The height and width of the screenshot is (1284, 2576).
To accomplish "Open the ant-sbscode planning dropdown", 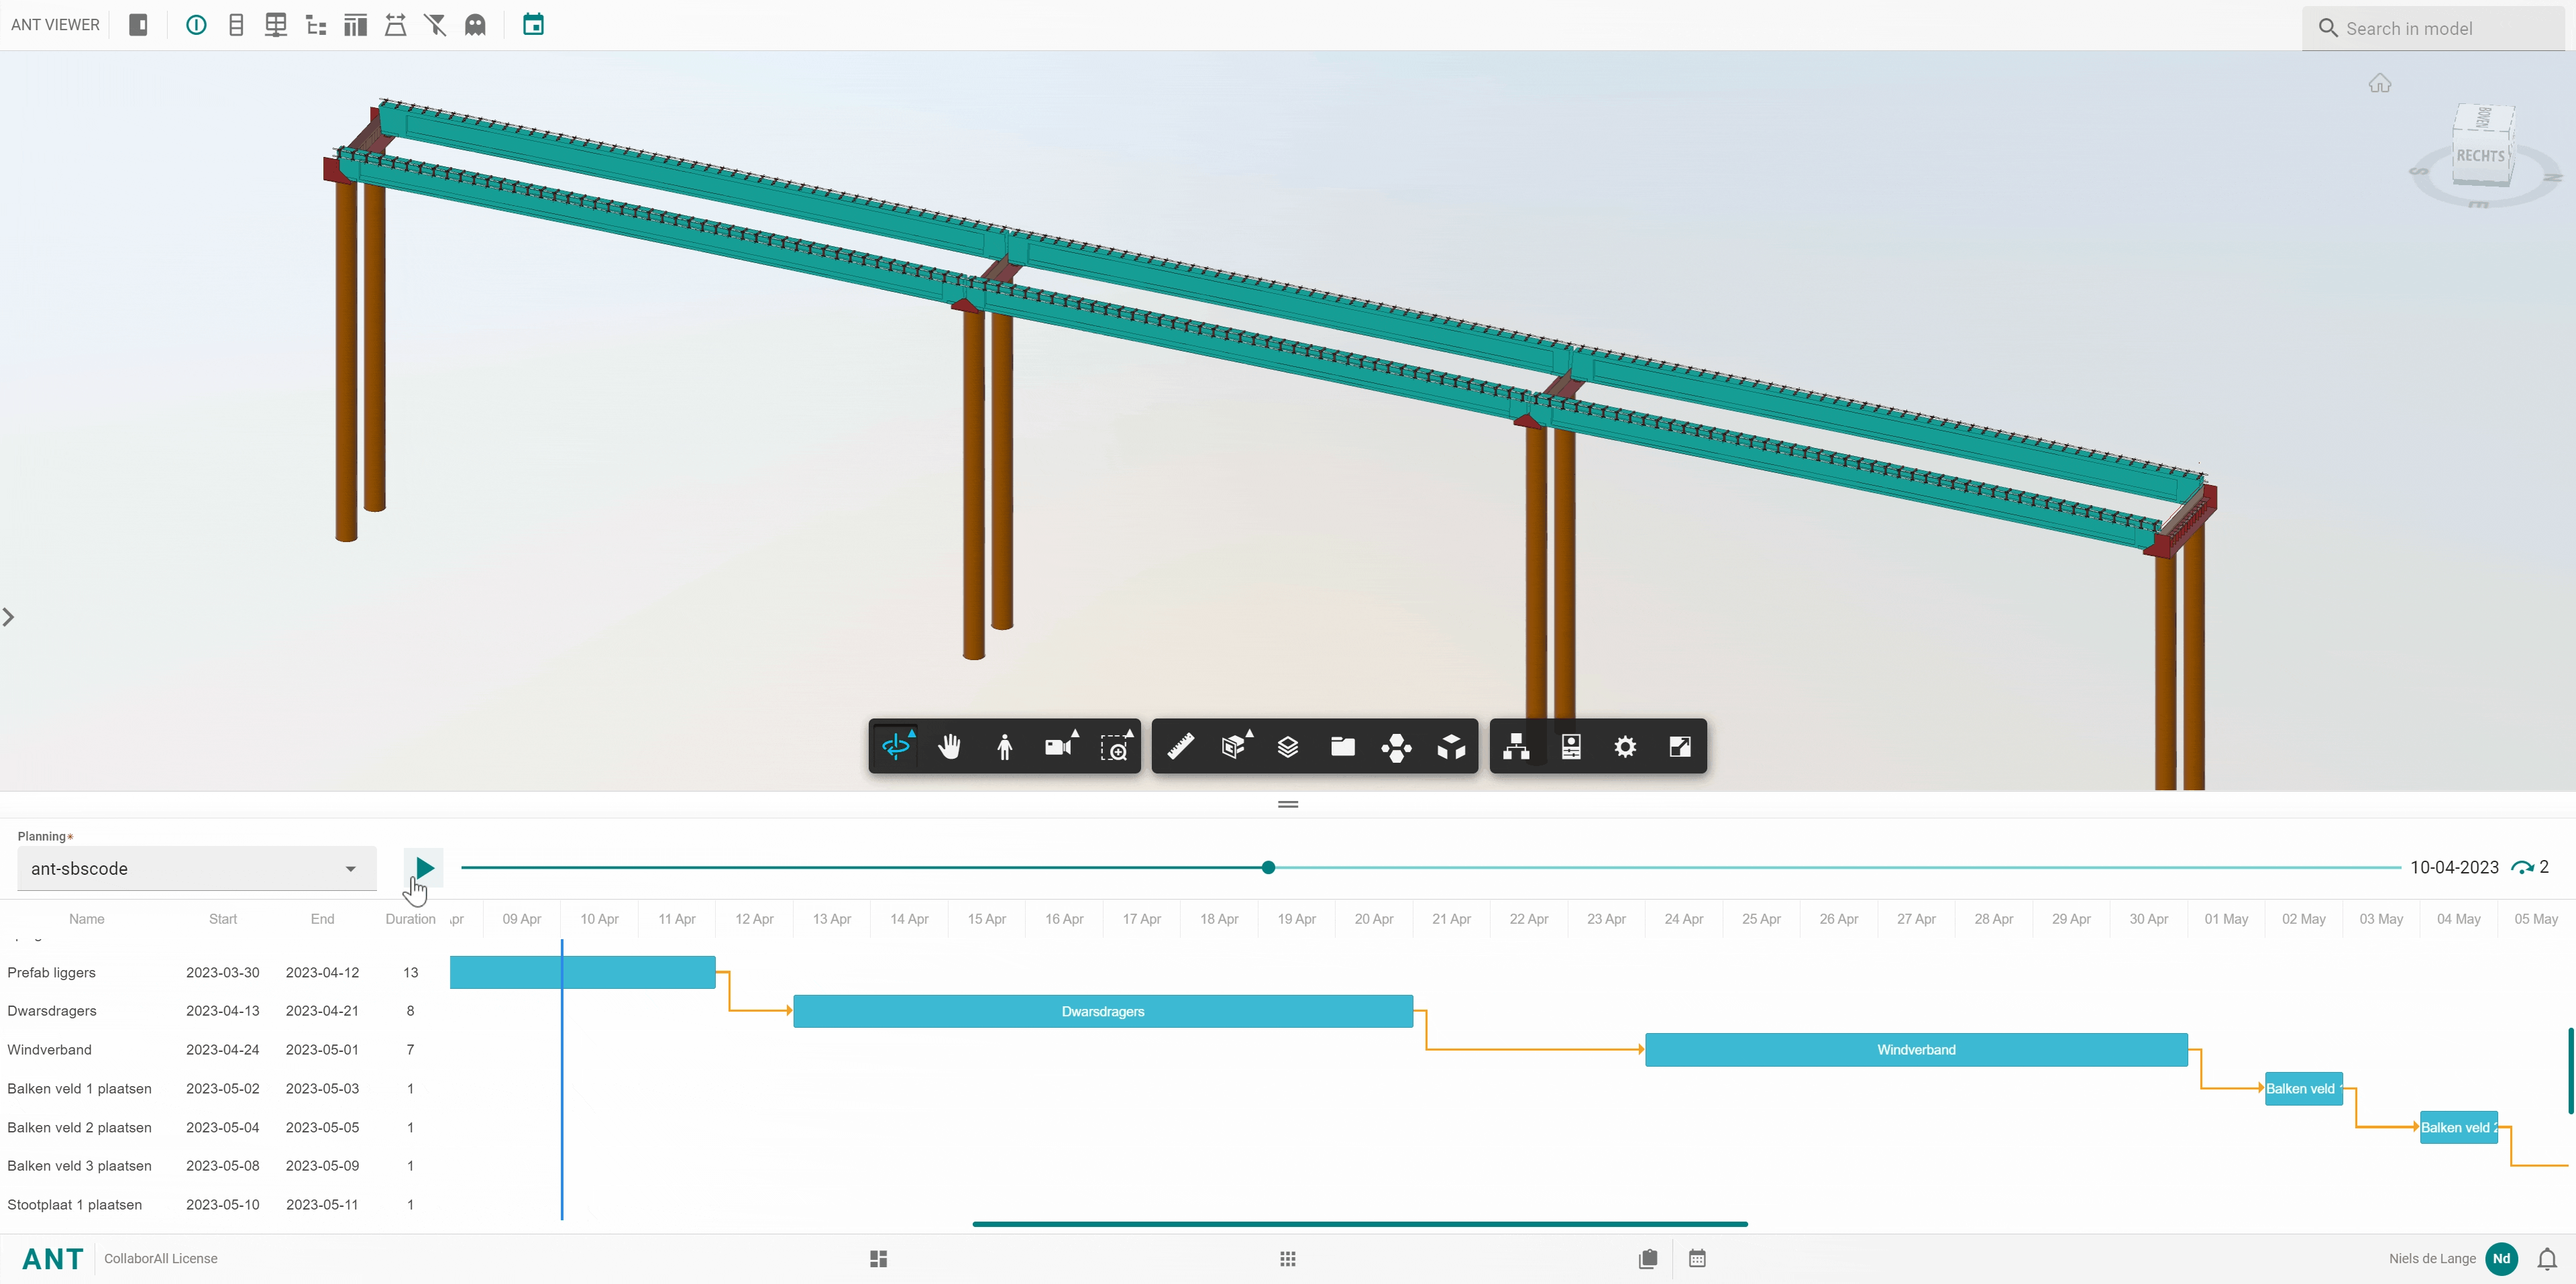I will [196, 868].
